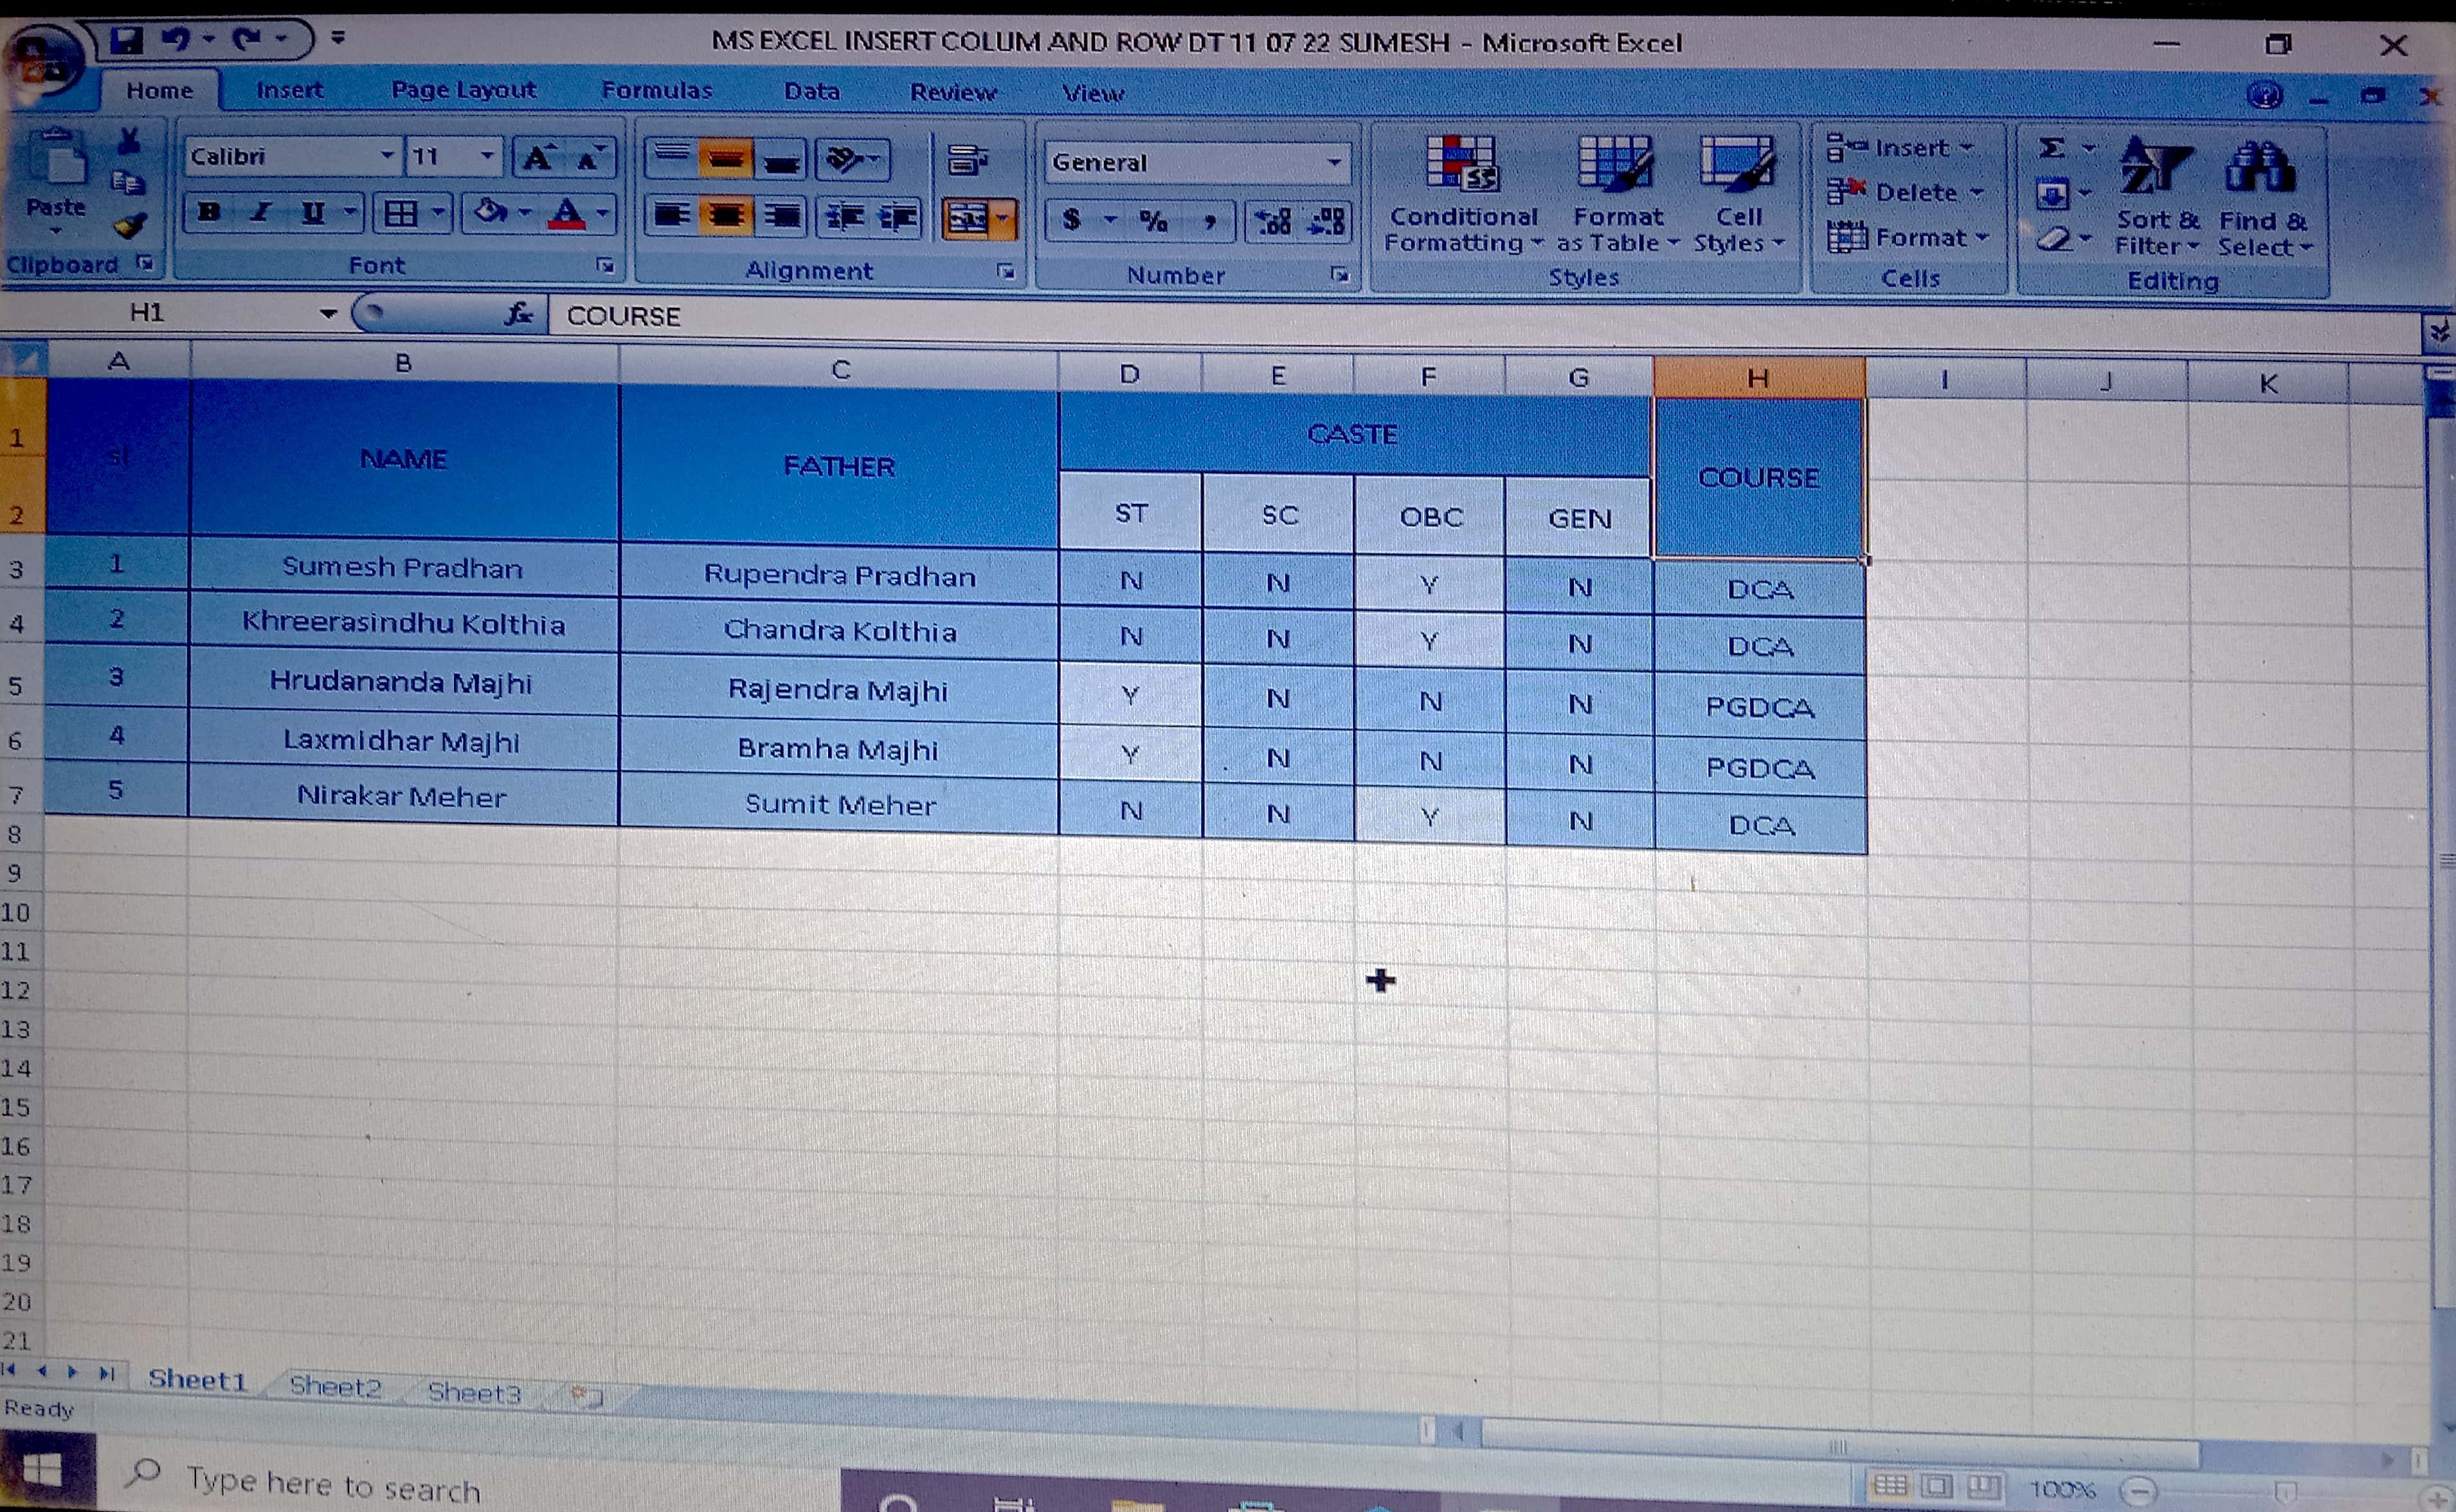This screenshot has height=1512, width=2456.
Task: Click the insert function fx icon
Action: pyautogui.click(x=518, y=314)
